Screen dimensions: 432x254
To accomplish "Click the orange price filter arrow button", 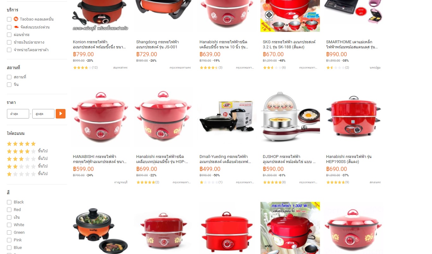I will click(x=60, y=114).
